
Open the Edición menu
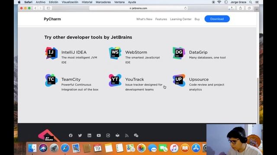point(53,2)
